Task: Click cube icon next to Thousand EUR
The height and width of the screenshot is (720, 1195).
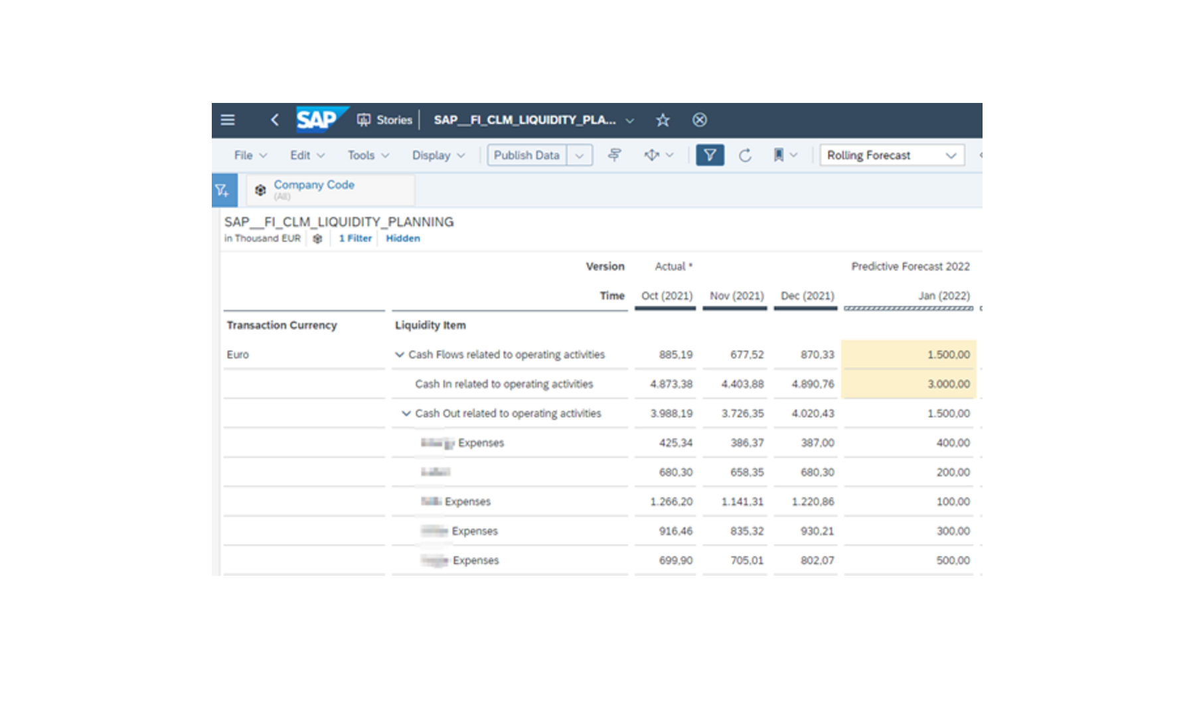Action: 317,238
